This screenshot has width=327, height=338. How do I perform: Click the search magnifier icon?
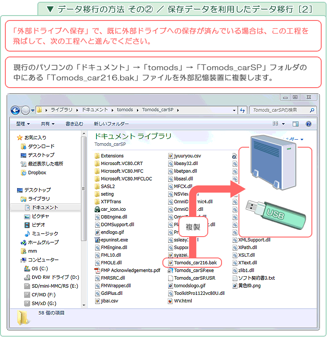(312, 110)
